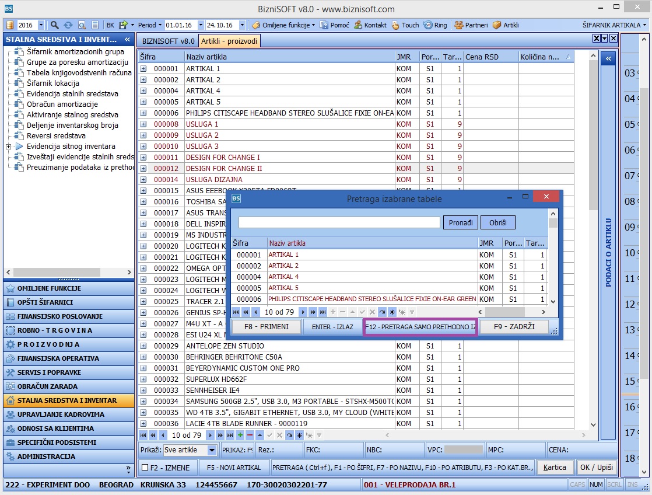Image resolution: width=652 pixels, height=495 pixels.
Task: Click green plus add-record icon below main grid
Action: coord(240,435)
